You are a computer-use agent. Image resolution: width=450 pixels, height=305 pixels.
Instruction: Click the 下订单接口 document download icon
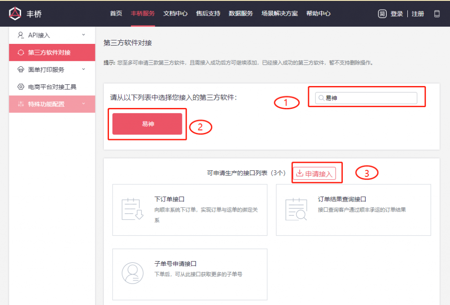point(132,210)
